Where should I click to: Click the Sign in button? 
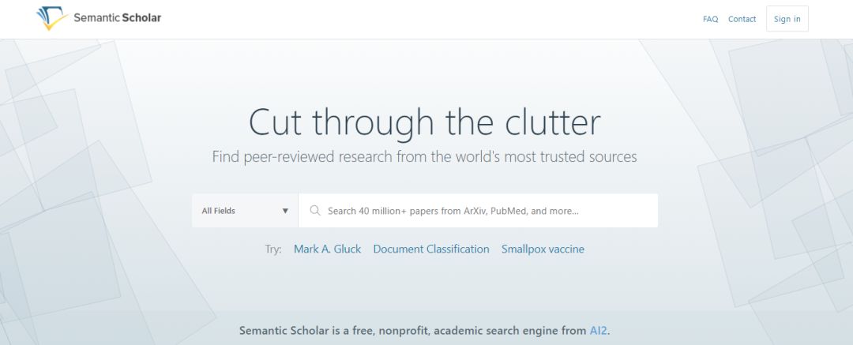787,19
